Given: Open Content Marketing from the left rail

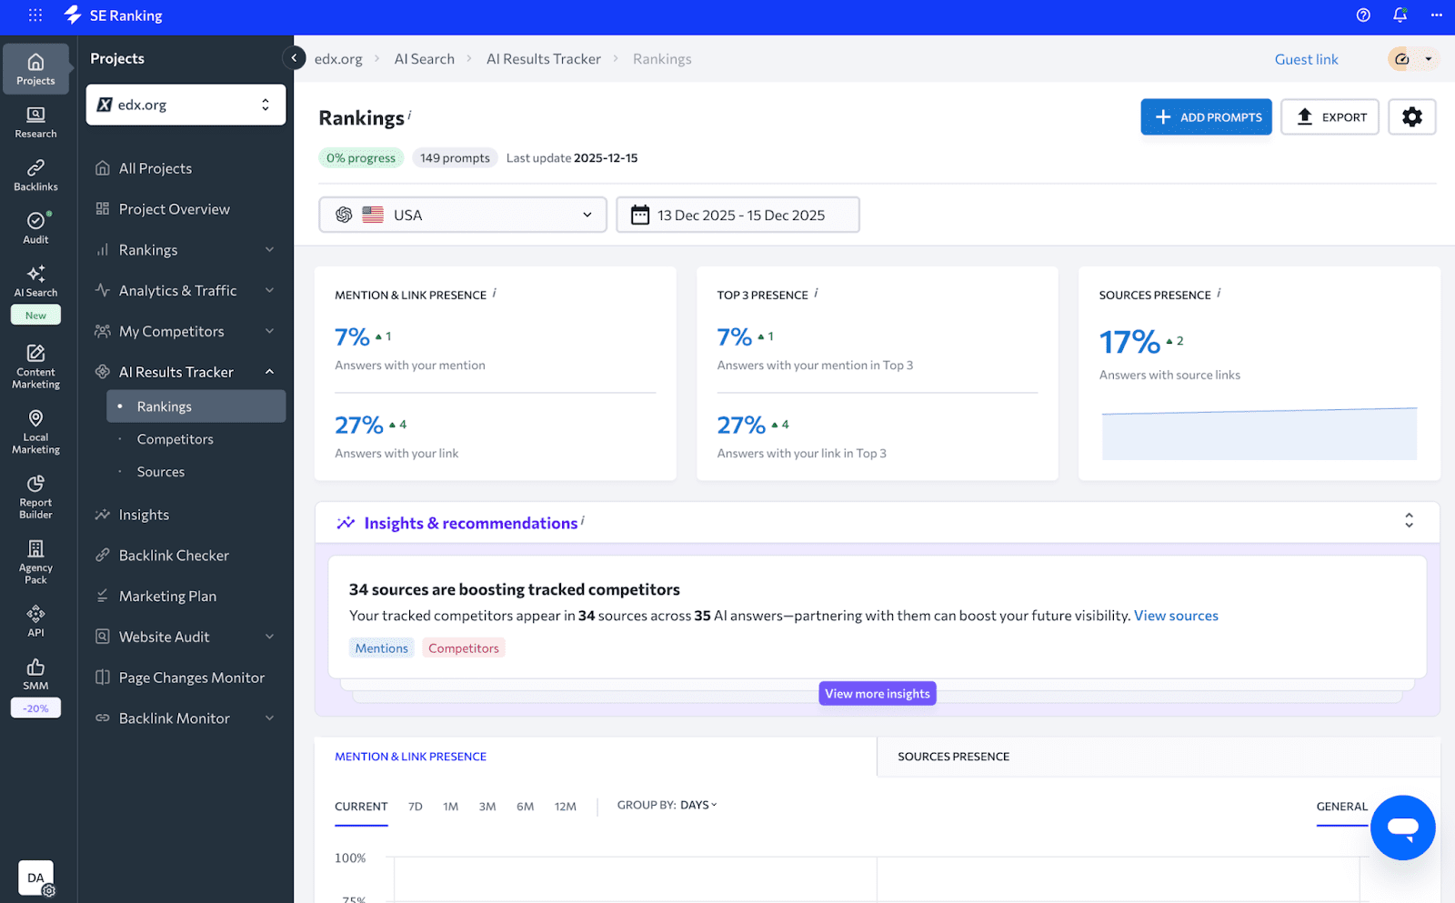Looking at the screenshot, I should pyautogui.click(x=35, y=364).
